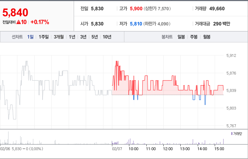Show the 1년 line chart

coord(72,37)
